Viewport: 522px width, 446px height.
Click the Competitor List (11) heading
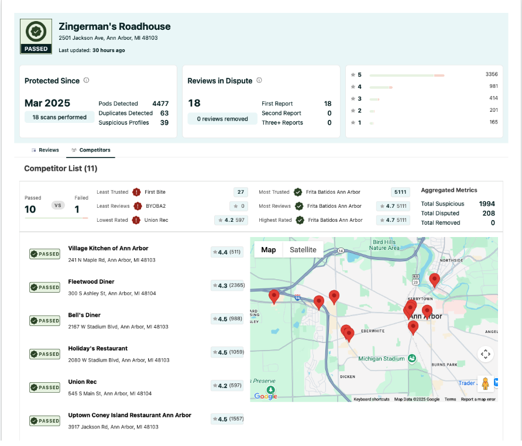point(61,169)
